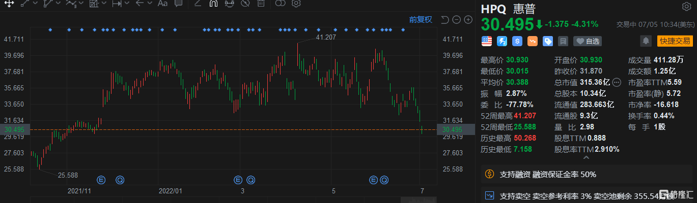The image size is (697, 203).
Task: Click the HPQ 惠普 stock title
Action: (x=508, y=10)
